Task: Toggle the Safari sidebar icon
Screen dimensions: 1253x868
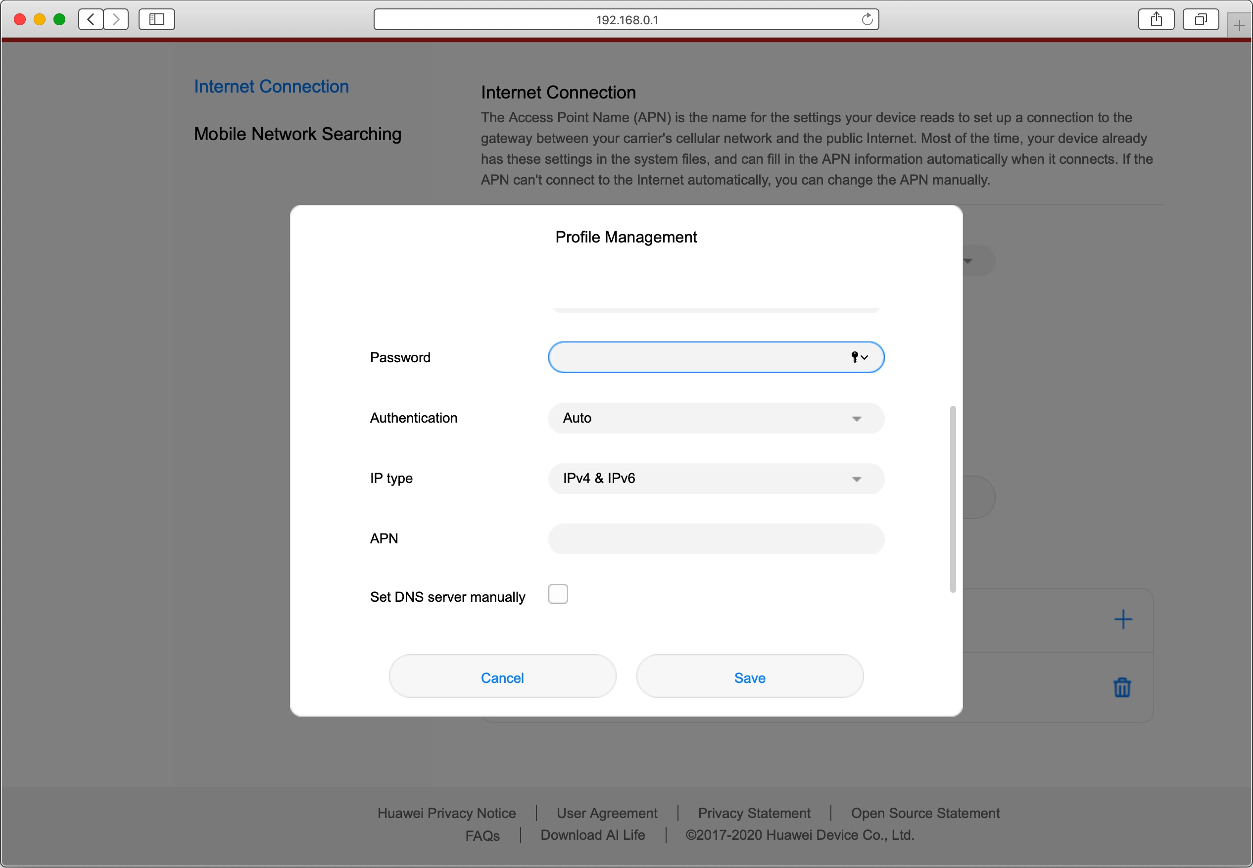Action: (x=156, y=19)
